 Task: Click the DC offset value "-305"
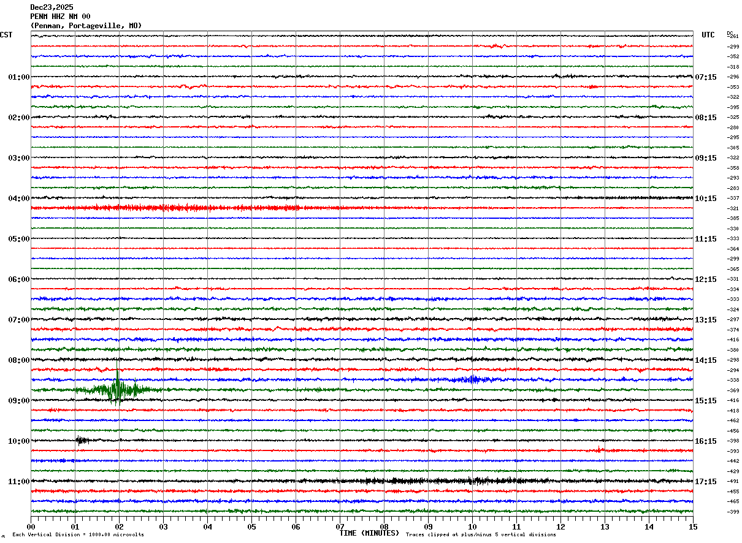[x=733, y=148]
